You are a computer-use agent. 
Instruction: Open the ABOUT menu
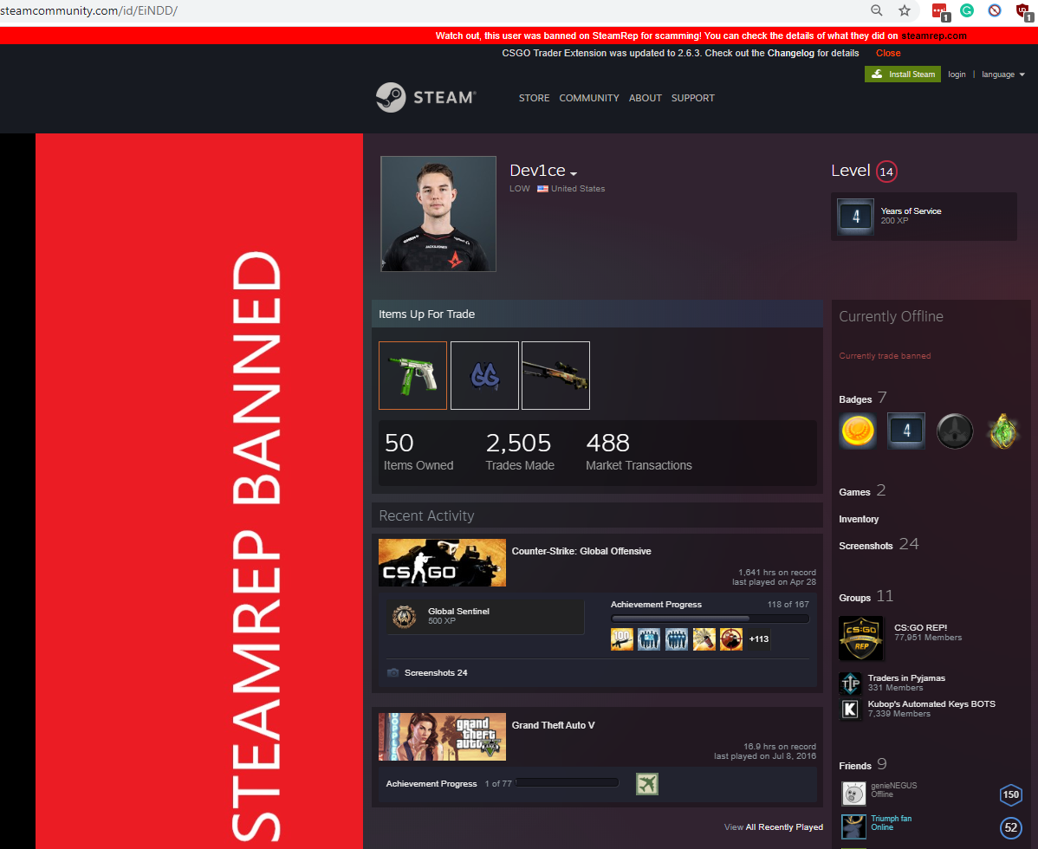[645, 98]
